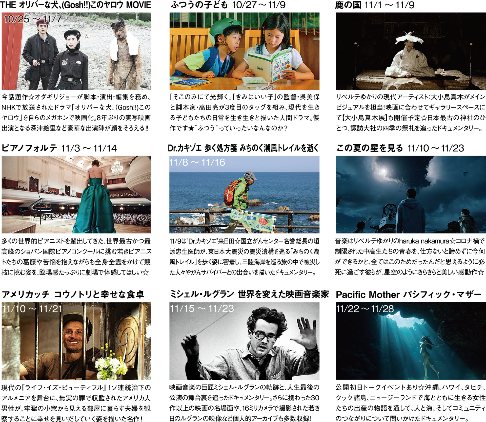Screen dimensions: 486x422
Task: Click the bright moon in the cloudy sky
Action: tap(384, 171)
